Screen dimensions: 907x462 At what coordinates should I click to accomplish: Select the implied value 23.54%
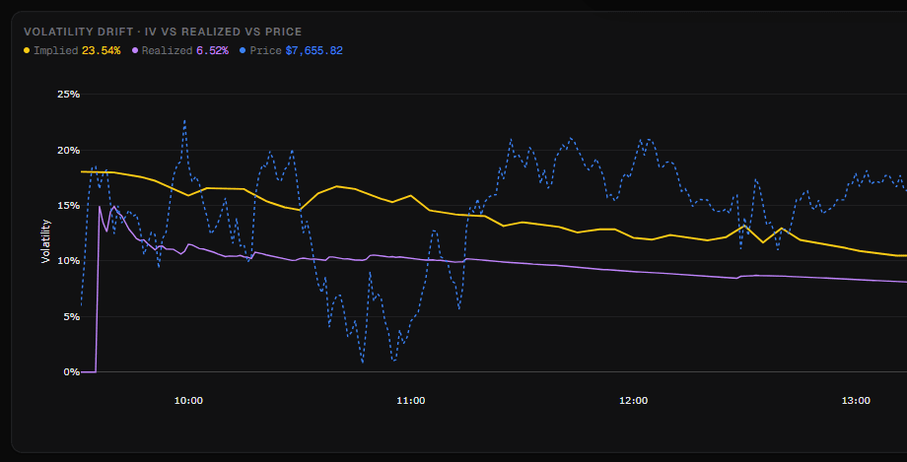pyautogui.click(x=102, y=51)
